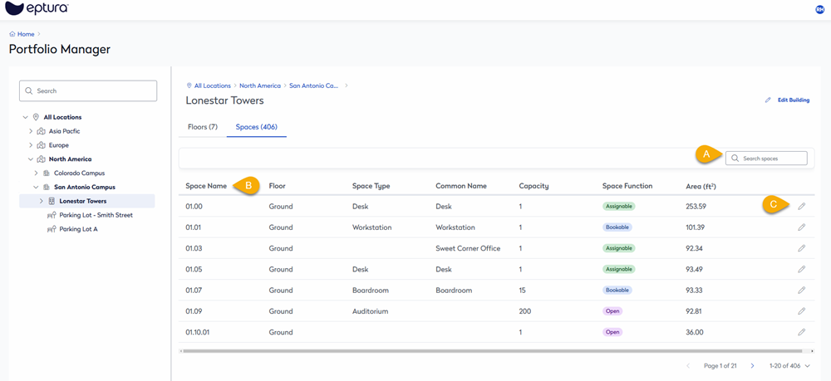
Task: Click Sweet Corner Office common name
Action: pyautogui.click(x=468, y=248)
